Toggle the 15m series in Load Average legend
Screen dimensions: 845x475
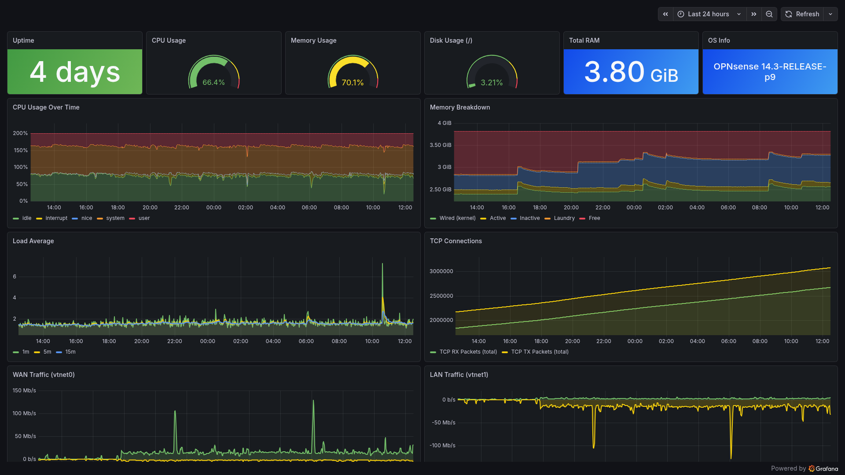click(x=70, y=352)
